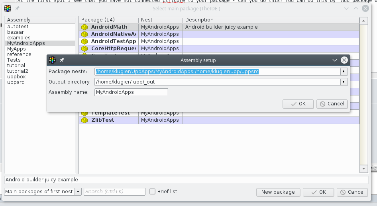377x206 pixels.
Task: Click the New package button
Action: pyautogui.click(x=278, y=192)
